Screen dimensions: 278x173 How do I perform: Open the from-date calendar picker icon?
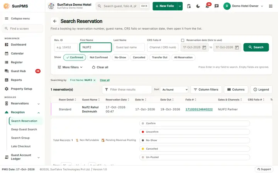(x=204, y=47)
